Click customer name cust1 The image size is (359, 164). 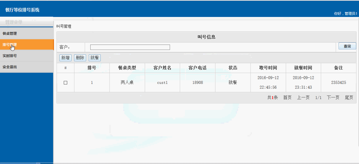click(162, 83)
